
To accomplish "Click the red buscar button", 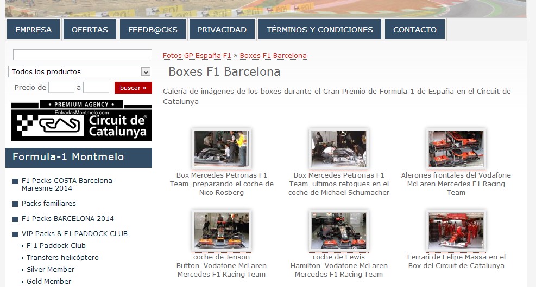I will coord(133,88).
